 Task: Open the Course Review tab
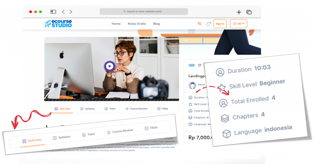pyautogui.click(x=136, y=109)
